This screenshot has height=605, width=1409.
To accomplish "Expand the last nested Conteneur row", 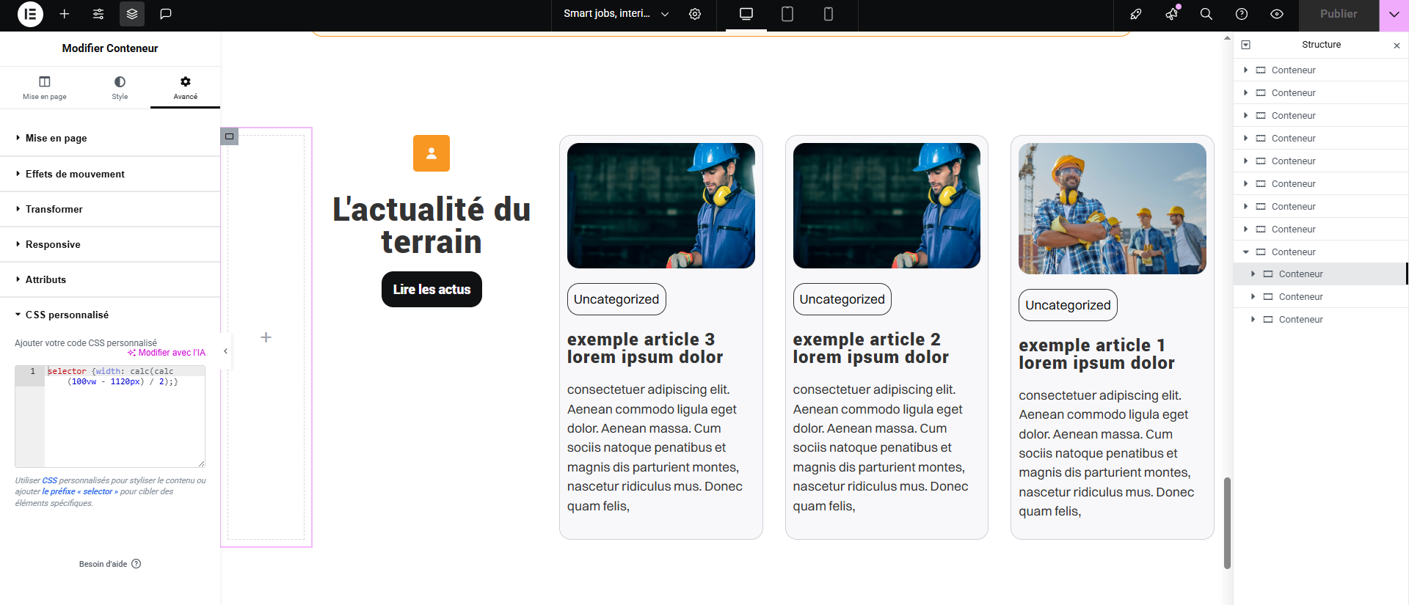I will click(x=1253, y=320).
